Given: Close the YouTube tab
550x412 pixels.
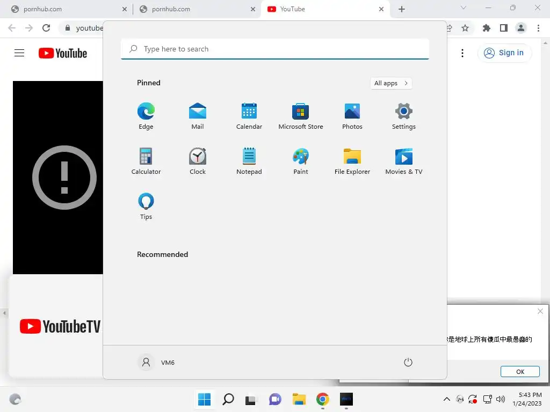Looking at the screenshot, I should pos(381,9).
